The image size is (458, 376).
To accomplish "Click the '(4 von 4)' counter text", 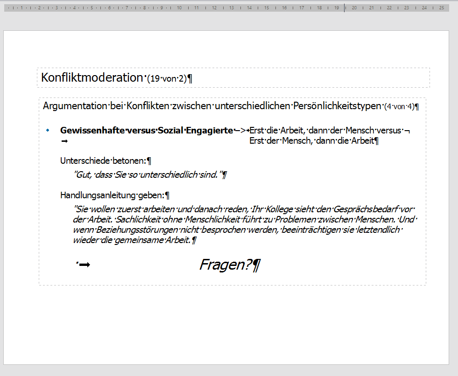I will [399, 106].
